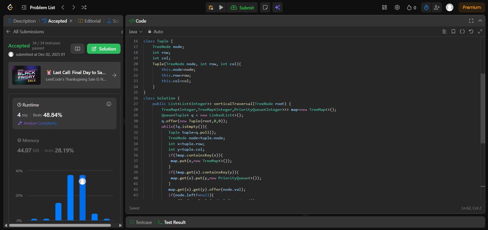Click the 'Beats 28.19%' text
Screen dimensions: 488x230
(59, 150)
